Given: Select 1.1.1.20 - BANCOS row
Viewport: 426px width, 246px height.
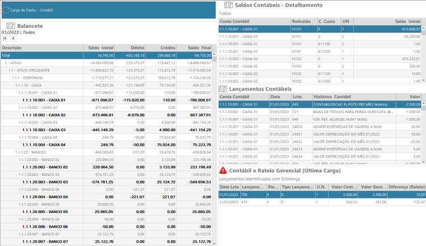Looking at the screenshot, I should tap(106, 152).
